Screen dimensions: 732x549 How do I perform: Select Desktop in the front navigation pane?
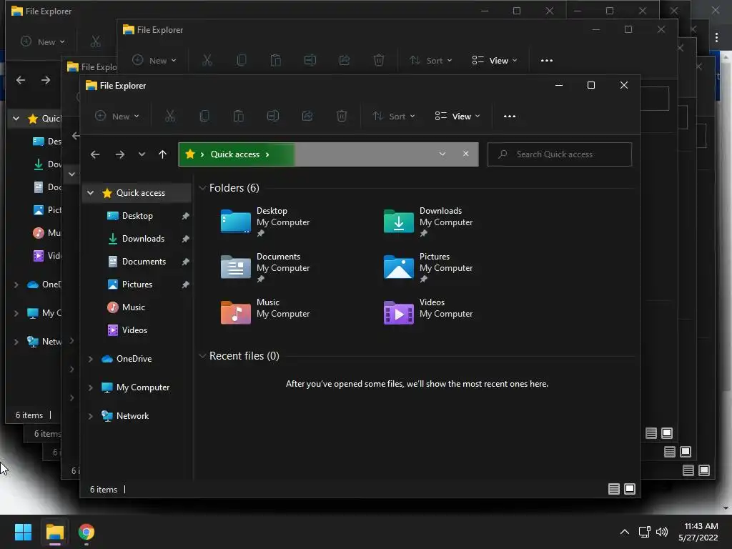click(x=137, y=216)
